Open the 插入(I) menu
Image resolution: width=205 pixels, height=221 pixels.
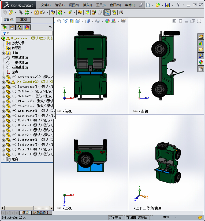click(x=87, y=5)
